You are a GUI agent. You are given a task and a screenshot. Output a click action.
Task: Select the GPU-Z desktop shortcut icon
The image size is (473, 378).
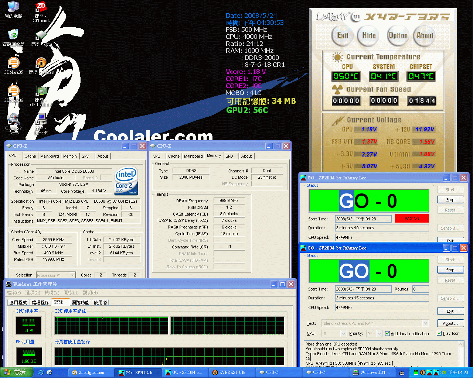pos(41,96)
